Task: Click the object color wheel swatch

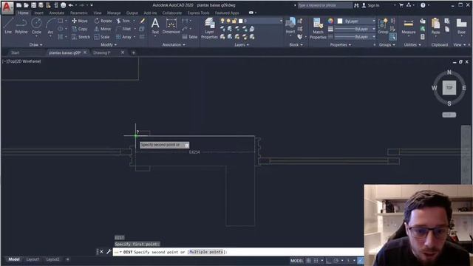Action: pyautogui.click(x=330, y=21)
